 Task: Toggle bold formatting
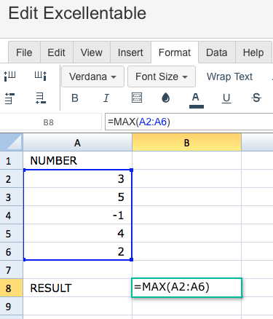75,98
